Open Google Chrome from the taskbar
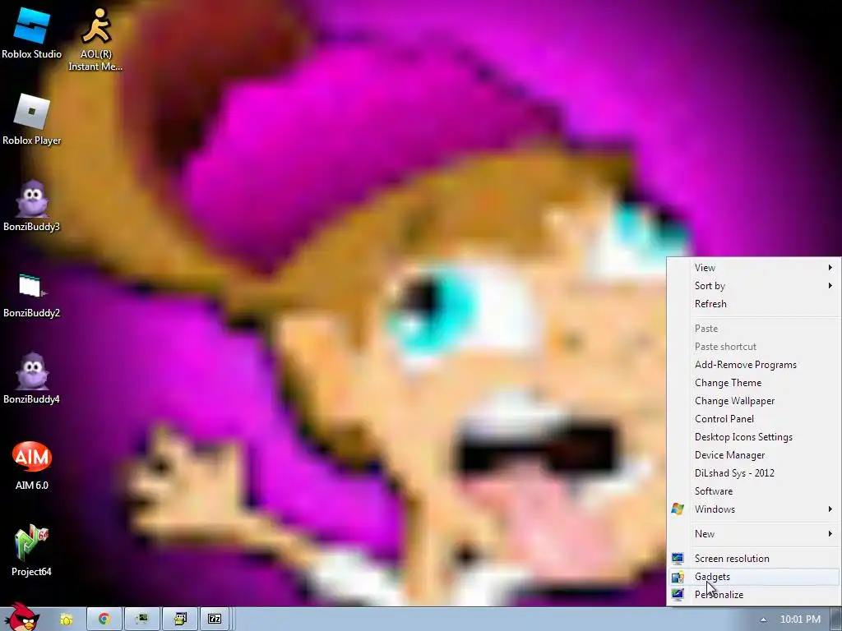 point(104,619)
